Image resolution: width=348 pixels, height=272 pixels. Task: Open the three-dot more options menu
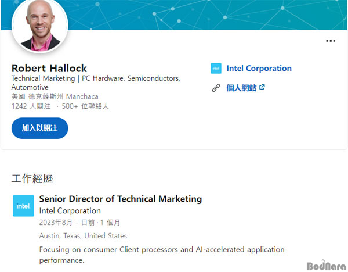tap(331, 41)
